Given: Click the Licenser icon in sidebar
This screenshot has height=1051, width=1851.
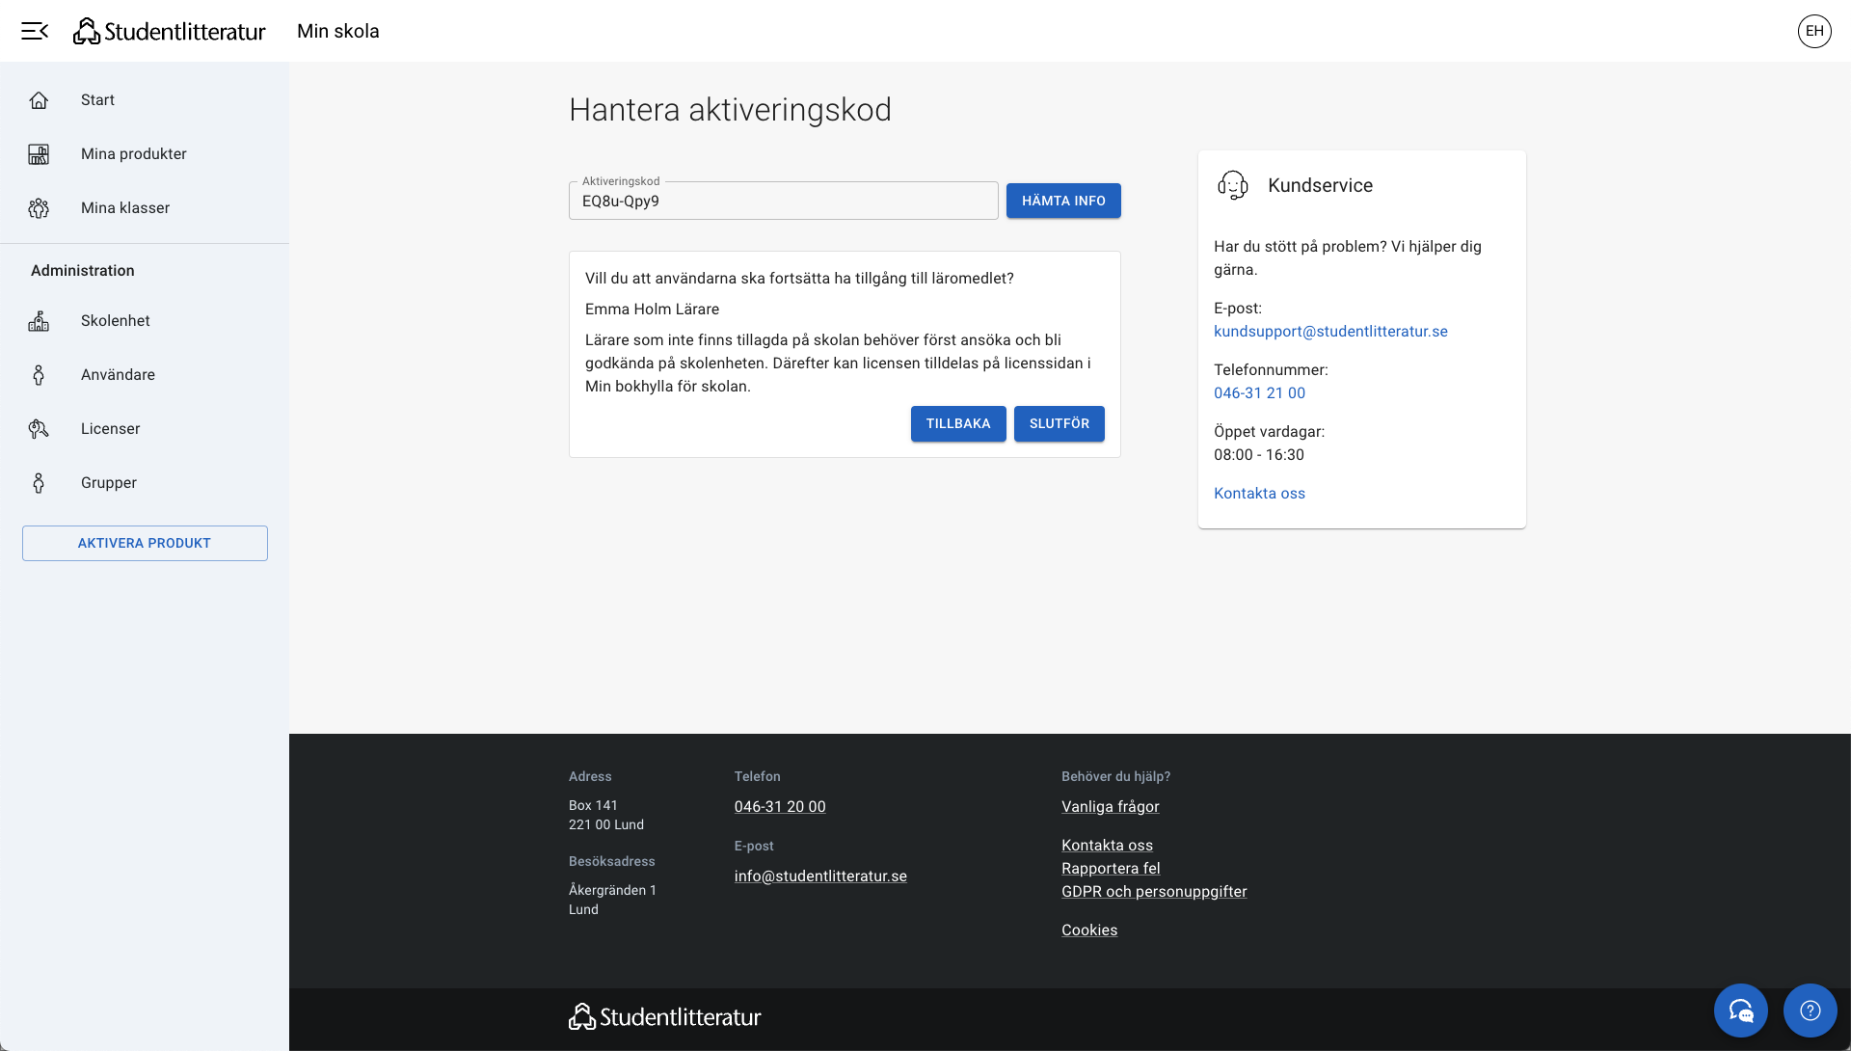Looking at the screenshot, I should click(39, 429).
